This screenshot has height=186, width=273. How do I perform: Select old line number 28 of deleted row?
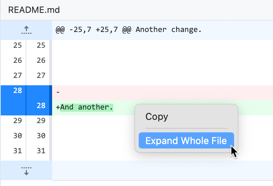[x=18, y=90]
